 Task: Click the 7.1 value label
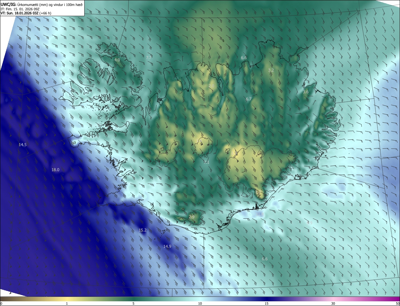pyautogui.click(x=206, y=162)
